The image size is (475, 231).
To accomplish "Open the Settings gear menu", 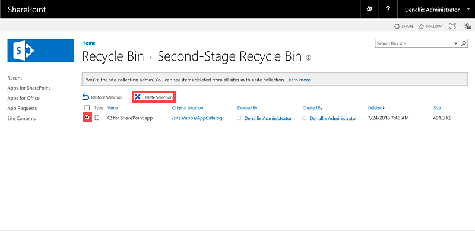I will (369, 9).
